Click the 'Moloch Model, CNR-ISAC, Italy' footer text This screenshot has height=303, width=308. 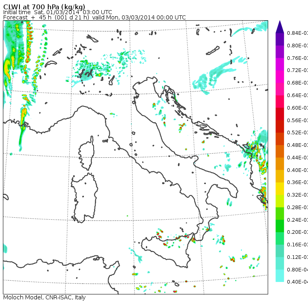[45, 297]
